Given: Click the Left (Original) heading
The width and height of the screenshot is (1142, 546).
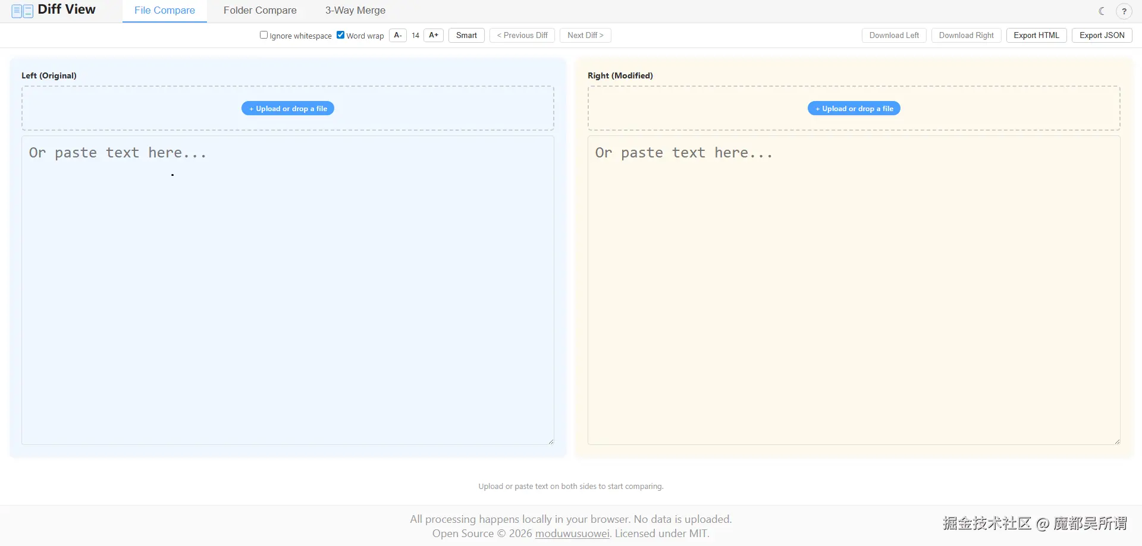Looking at the screenshot, I should pyautogui.click(x=49, y=75).
